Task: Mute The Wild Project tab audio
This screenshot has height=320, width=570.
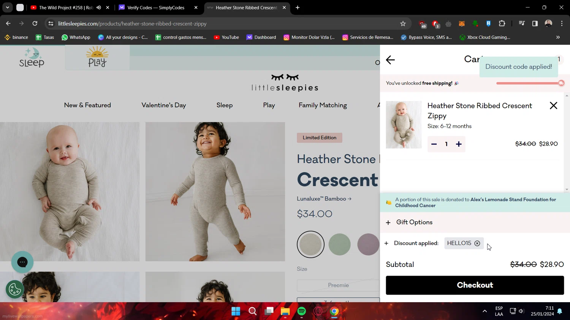Action: tap(99, 8)
